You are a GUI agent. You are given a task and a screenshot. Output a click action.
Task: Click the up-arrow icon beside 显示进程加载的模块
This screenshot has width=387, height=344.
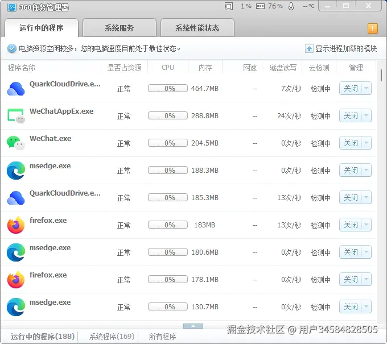[x=309, y=49]
